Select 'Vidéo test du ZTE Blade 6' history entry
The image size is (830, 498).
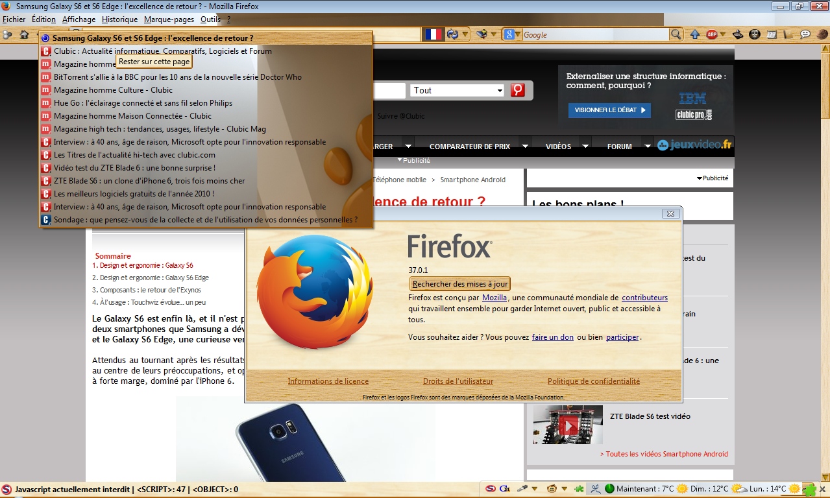pyautogui.click(x=206, y=168)
